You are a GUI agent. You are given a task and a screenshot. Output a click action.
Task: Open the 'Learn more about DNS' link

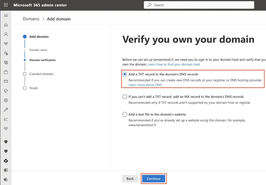click(x=145, y=85)
